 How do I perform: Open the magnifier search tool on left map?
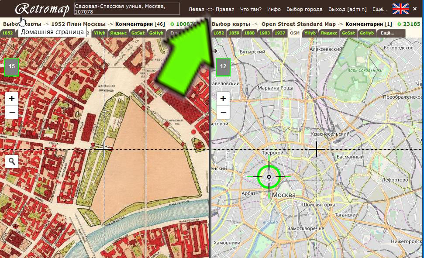click(x=12, y=162)
